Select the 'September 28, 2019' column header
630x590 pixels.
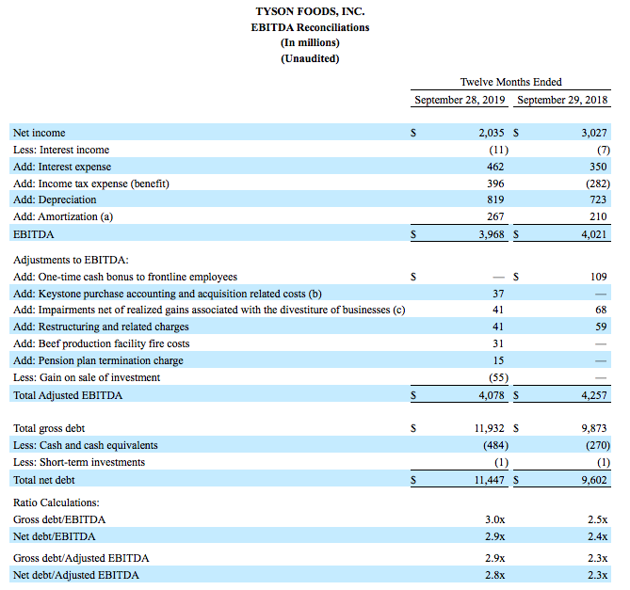[x=460, y=100]
